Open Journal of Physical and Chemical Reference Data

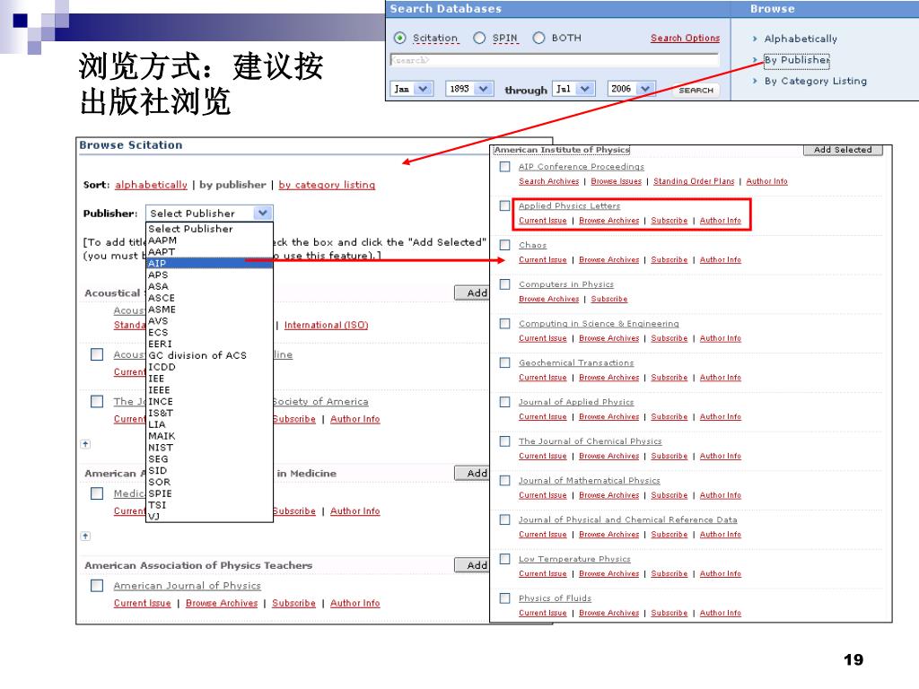click(x=627, y=520)
